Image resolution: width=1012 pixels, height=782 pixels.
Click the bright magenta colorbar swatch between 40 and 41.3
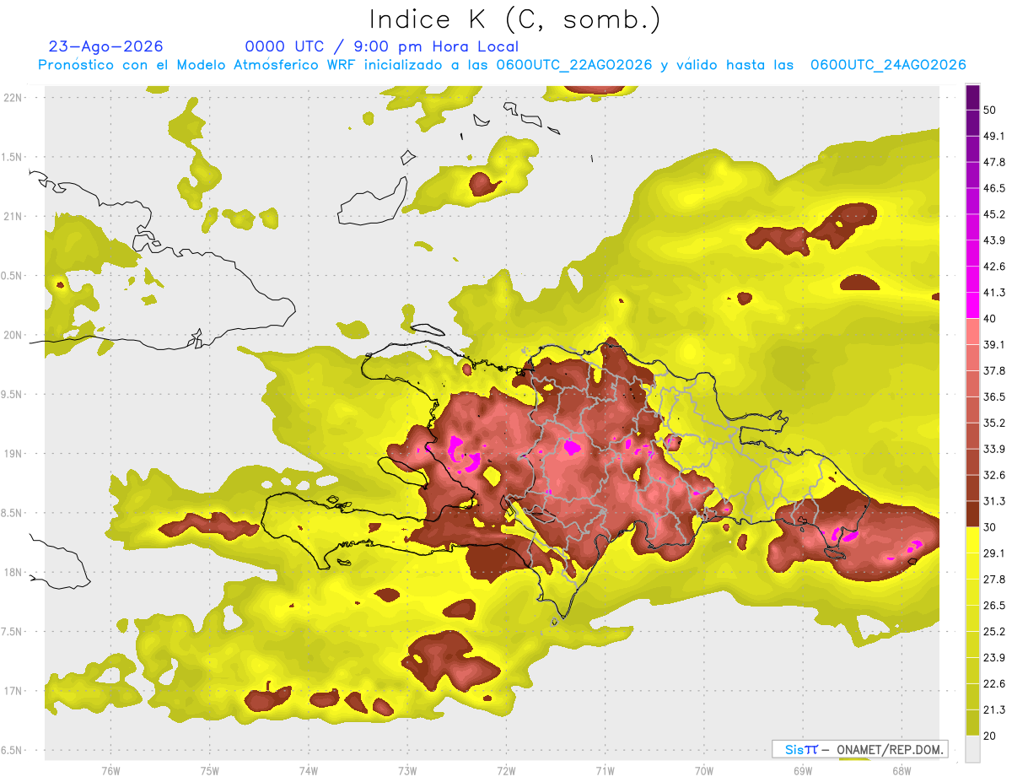click(x=972, y=304)
